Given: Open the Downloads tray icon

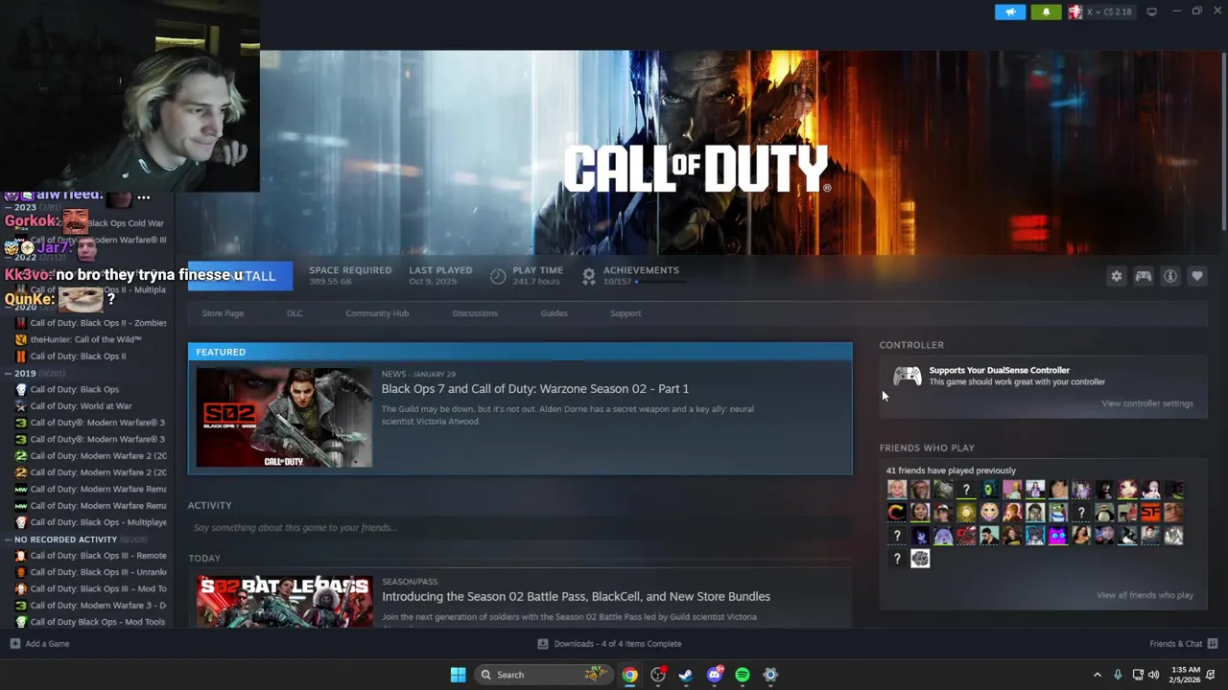Looking at the screenshot, I should tap(543, 643).
